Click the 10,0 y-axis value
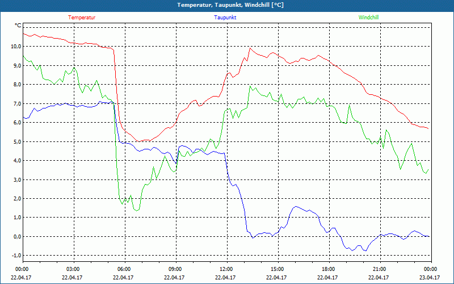 coord(16,47)
